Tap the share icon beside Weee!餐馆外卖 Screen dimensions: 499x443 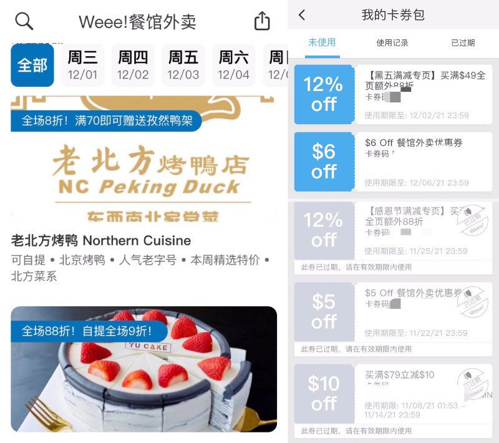262,21
